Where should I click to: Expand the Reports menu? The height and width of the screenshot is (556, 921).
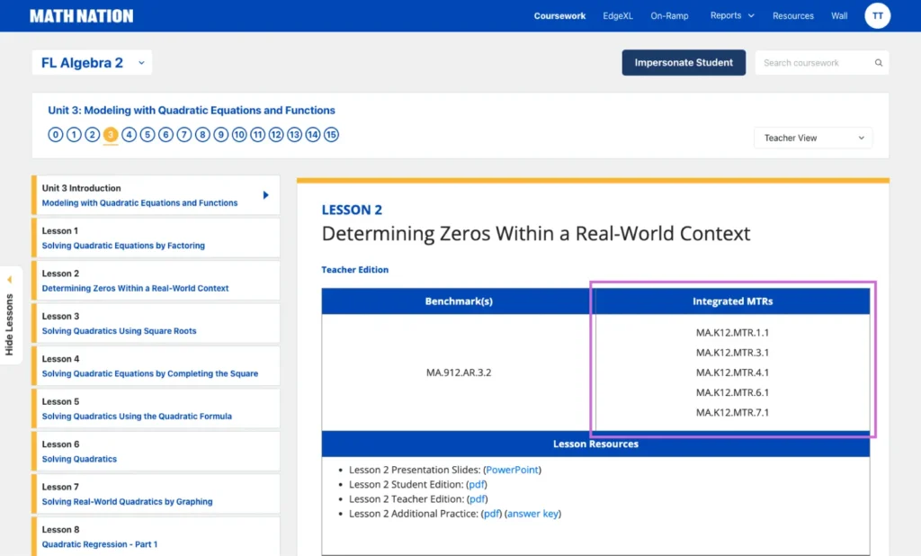pyautogui.click(x=731, y=15)
